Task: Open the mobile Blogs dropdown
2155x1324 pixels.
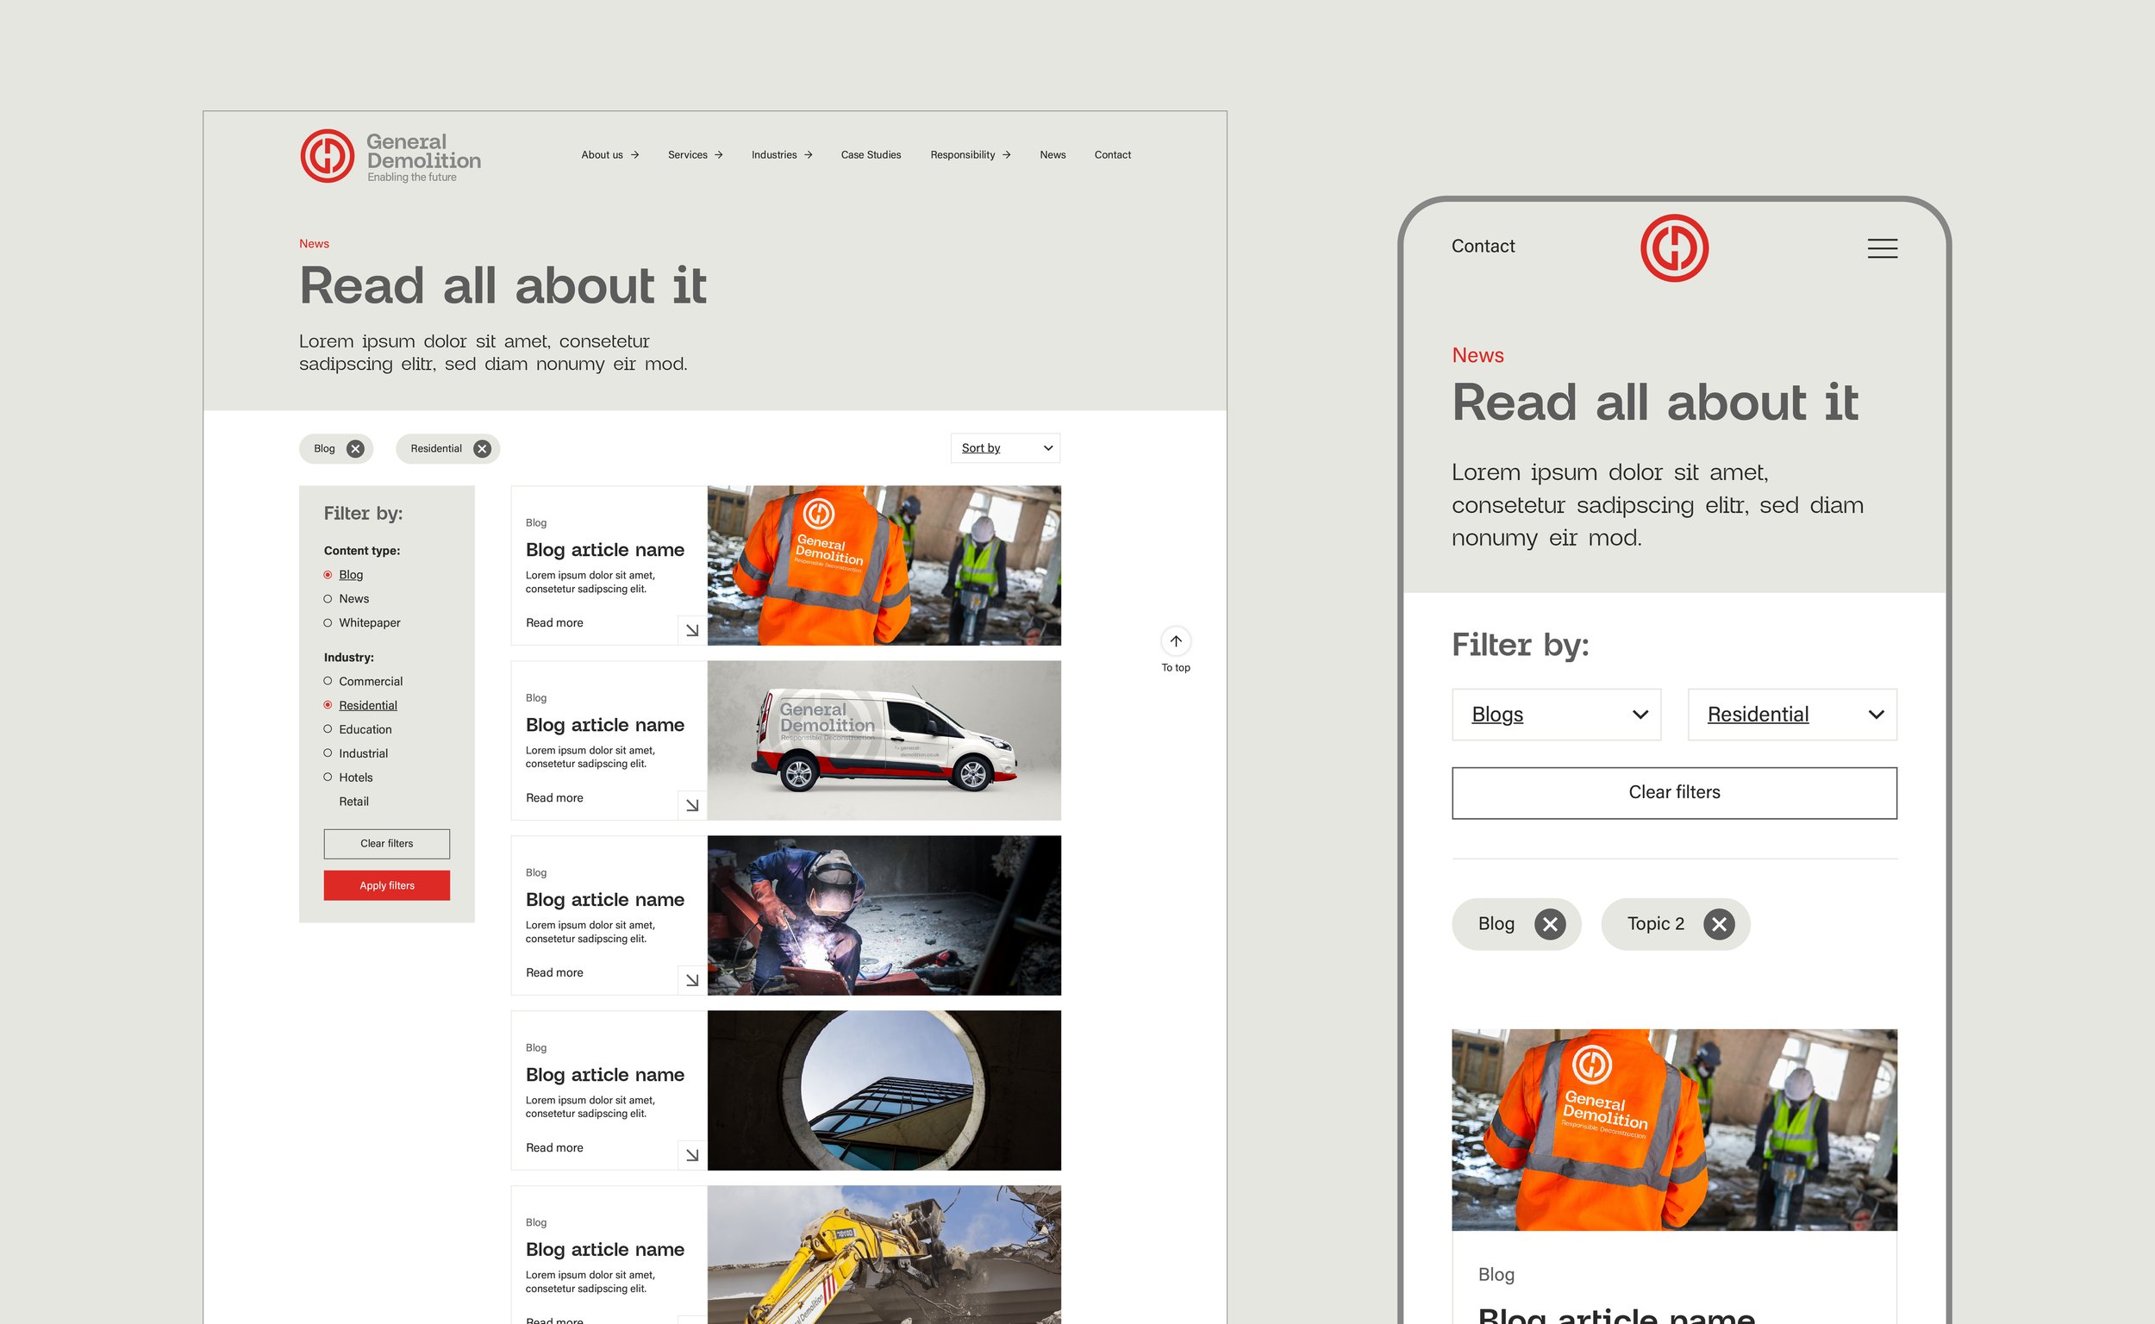Action: click(1556, 715)
